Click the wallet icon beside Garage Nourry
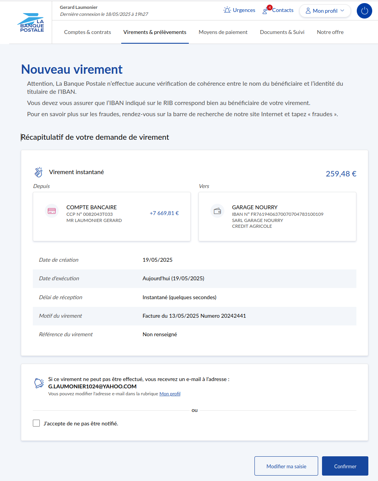The image size is (378, 481). [x=217, y=211]
